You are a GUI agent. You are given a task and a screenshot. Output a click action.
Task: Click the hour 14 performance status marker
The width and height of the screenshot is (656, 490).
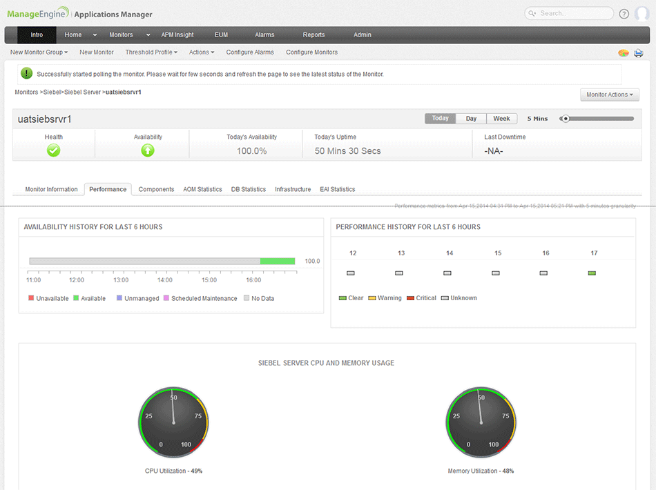[447, 273]
